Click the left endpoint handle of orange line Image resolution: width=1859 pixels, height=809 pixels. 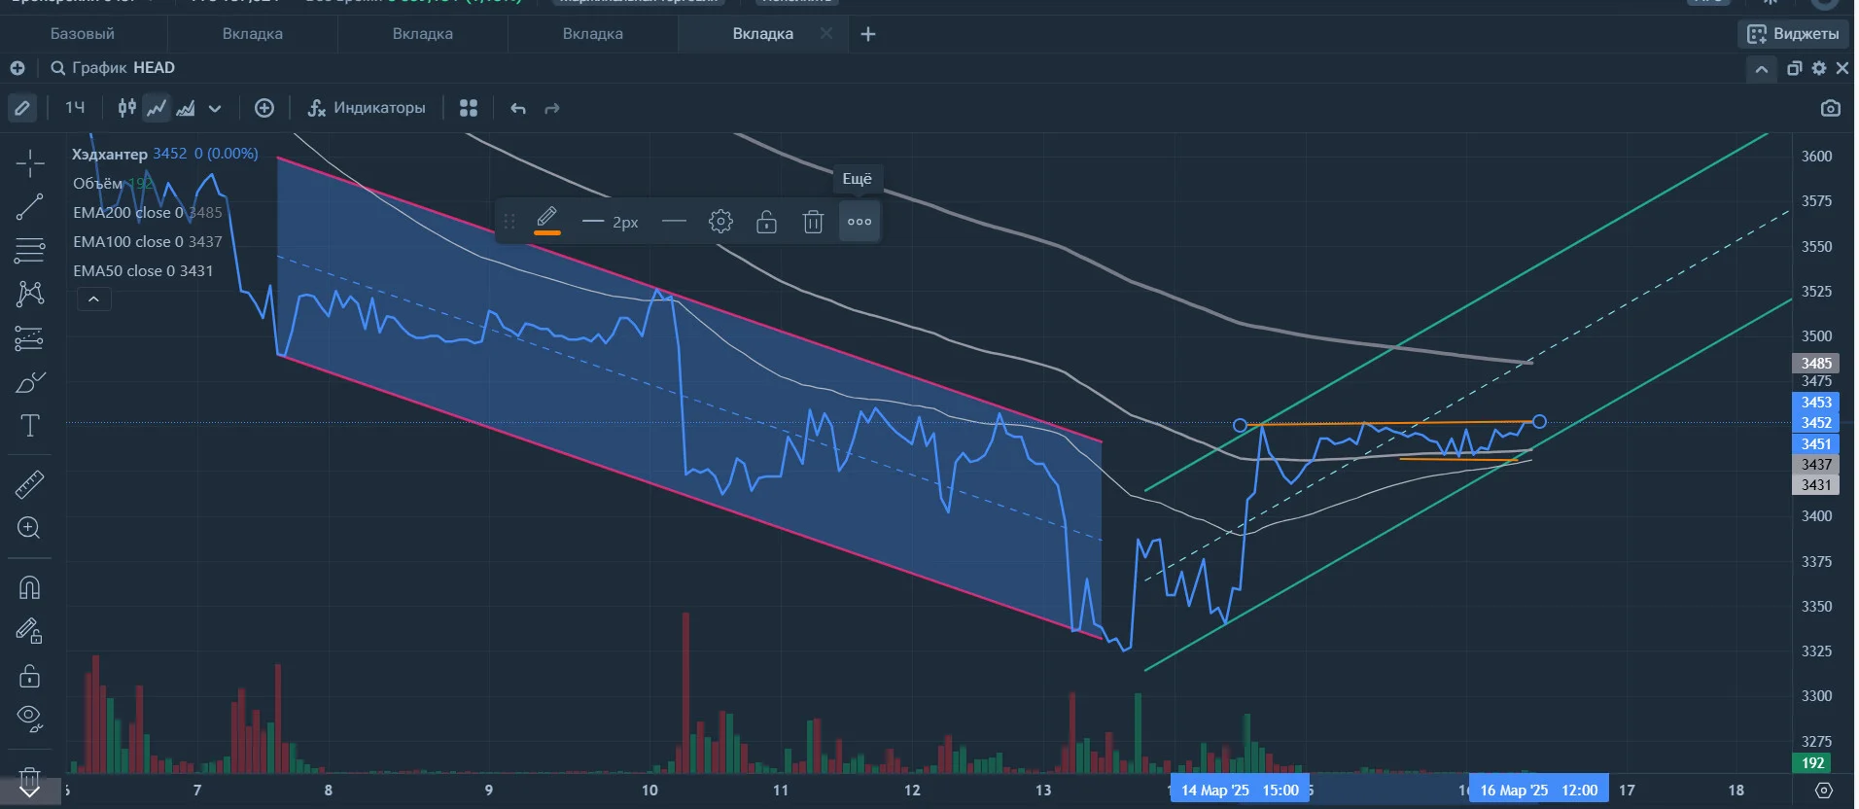coord(1240,425)
